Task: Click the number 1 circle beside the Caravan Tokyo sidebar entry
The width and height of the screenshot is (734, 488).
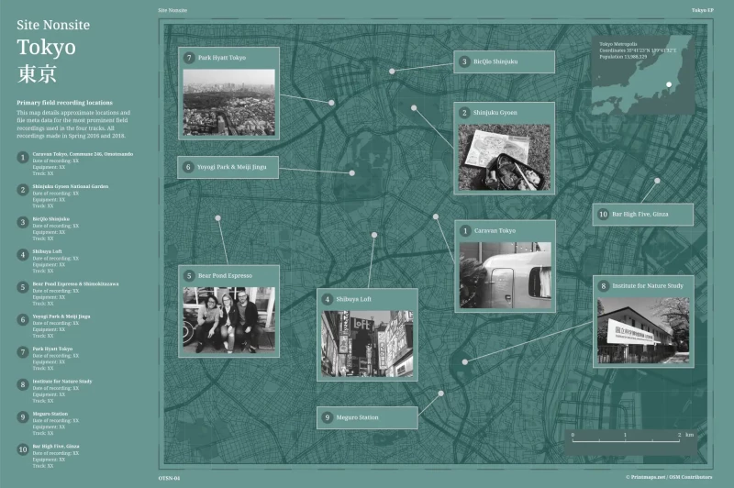Action: pyautogui.click(x=22, y=157)
